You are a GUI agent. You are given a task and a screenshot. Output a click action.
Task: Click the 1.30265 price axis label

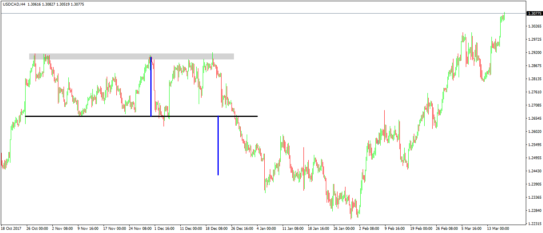tap(534, 26)
